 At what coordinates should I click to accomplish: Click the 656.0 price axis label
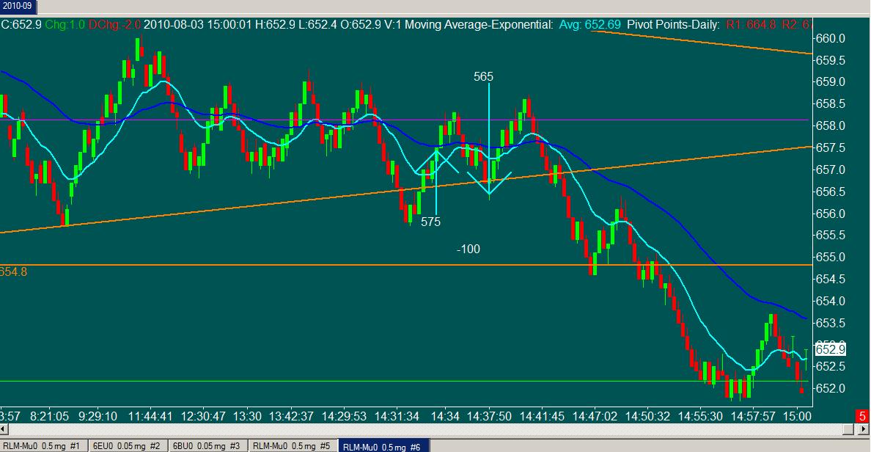pos(830,214)
